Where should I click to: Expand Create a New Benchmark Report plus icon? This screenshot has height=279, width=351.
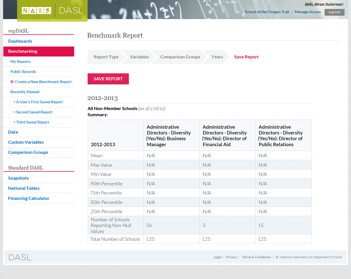12,82
